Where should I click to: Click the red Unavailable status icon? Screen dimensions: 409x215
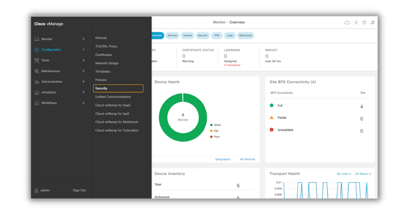pyautogui.click(x=272, y=130)
